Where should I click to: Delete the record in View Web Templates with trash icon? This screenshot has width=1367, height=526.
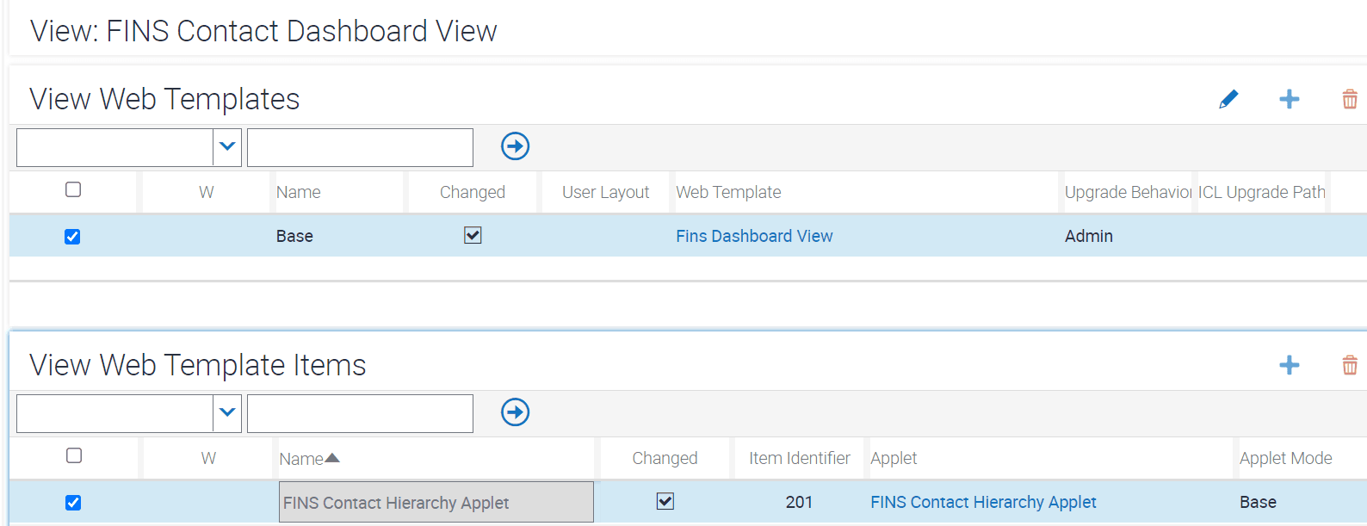[x=1350, y=99]
